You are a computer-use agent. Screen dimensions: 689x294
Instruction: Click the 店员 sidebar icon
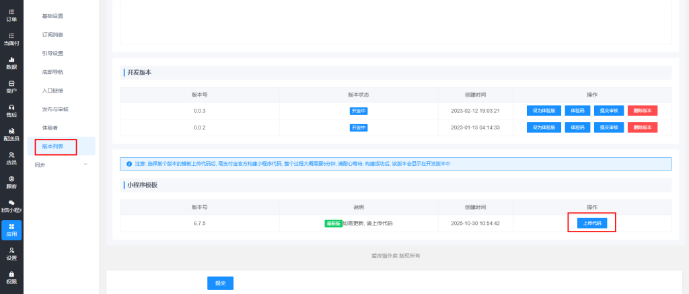[x=11, y=158]
